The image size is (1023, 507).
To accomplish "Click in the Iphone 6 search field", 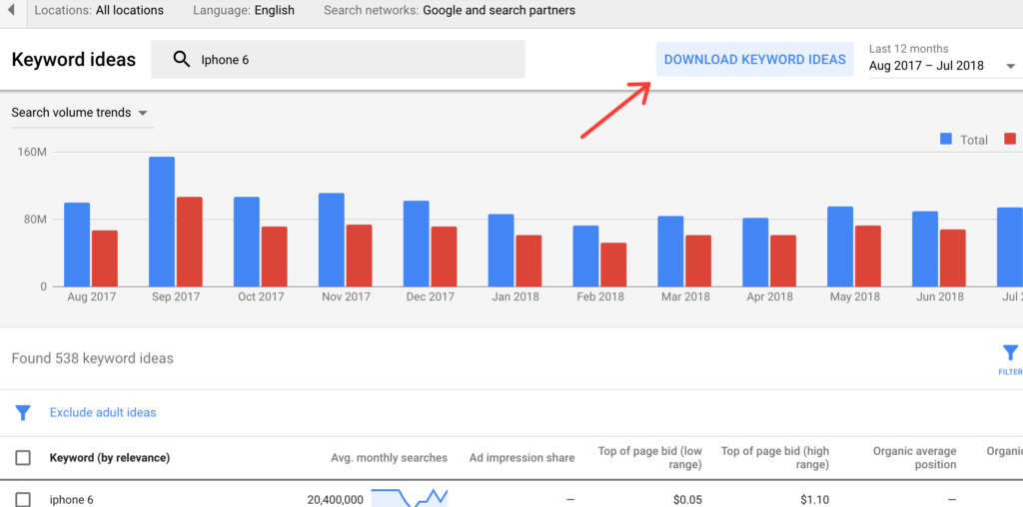I will pyautogui.click(x=338, y=59).
